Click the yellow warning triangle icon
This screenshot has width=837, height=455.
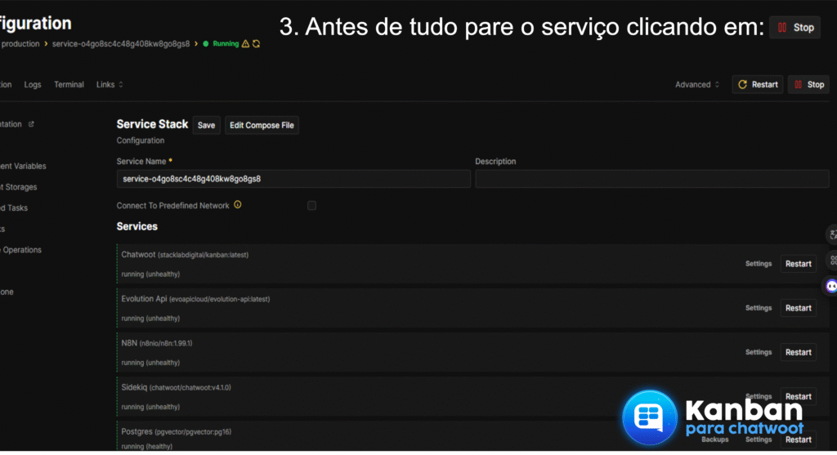(x=246, y=44)
